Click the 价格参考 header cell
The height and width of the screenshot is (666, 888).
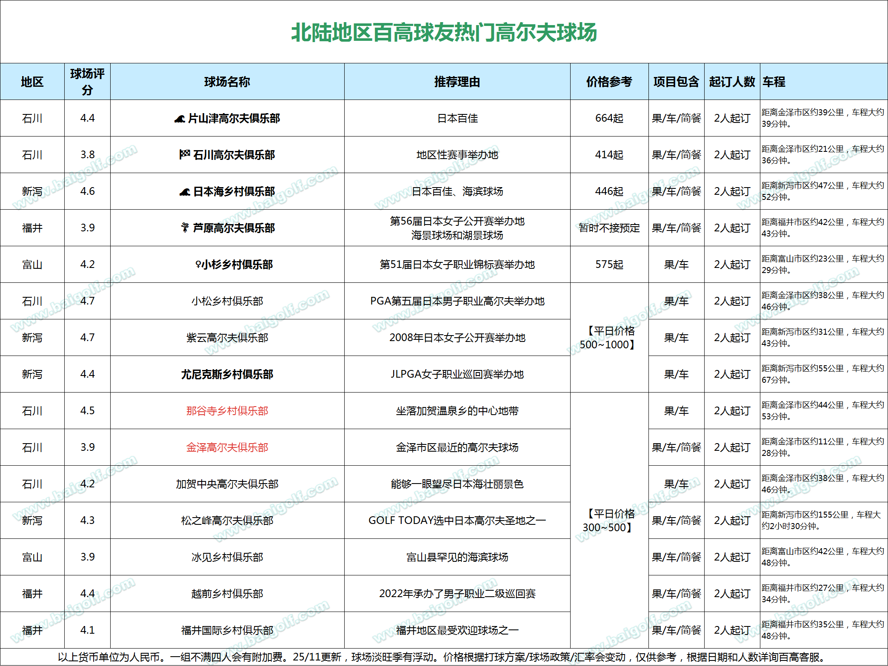coord(609,82)
